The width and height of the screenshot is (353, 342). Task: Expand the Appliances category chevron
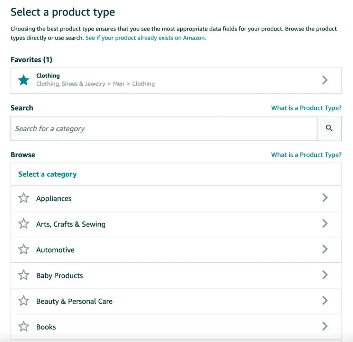pos(325,198)
